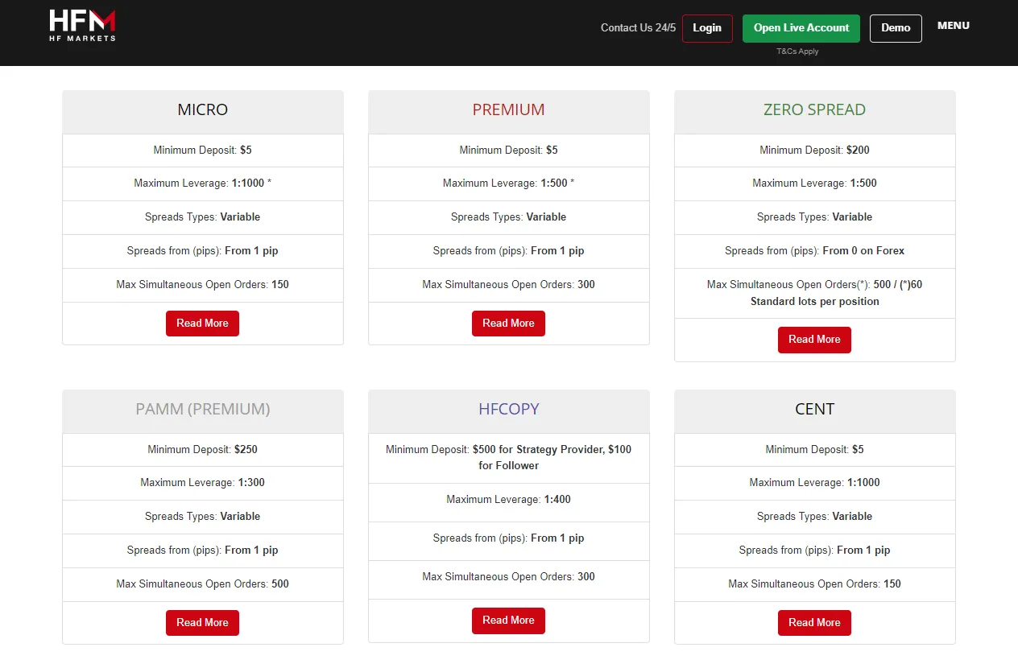Click CENT Minimum Deposit $5 row
This screenshot has width=1018, height=668.
pyautogui.click(x=815, y=450)
